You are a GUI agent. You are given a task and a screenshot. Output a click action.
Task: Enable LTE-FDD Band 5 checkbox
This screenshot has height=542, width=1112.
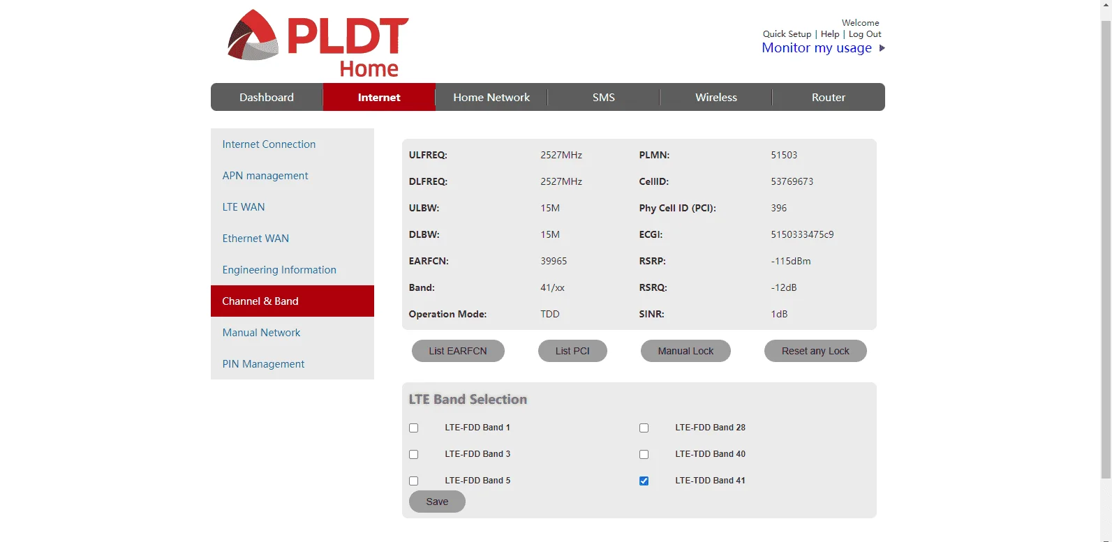coord(413,481)
